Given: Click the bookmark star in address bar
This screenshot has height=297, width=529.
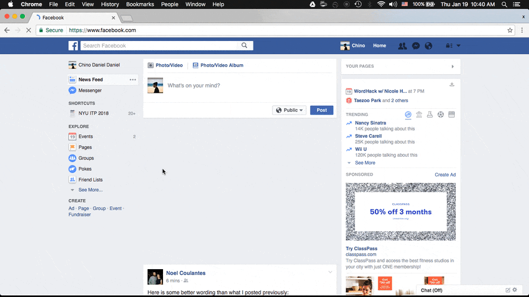Looking at the screenshot, I should click(510, 30).
